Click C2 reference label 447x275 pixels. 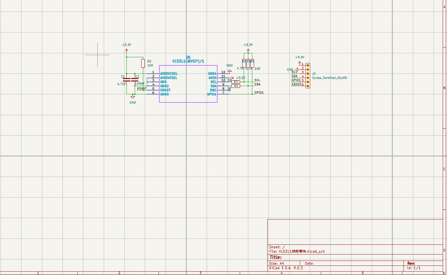137,77
